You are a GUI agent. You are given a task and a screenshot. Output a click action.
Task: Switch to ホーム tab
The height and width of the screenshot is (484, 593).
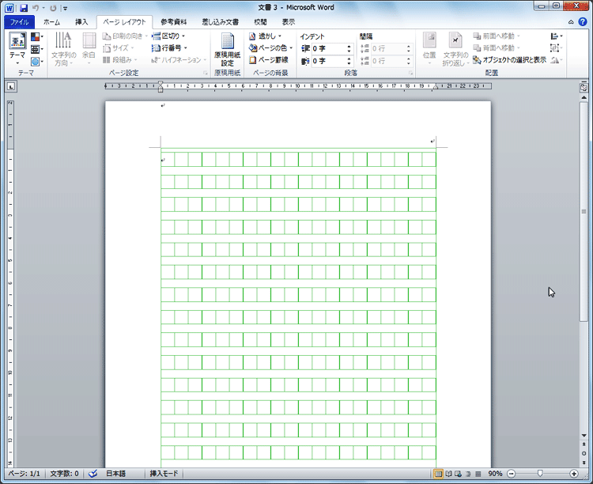[52, 22]
